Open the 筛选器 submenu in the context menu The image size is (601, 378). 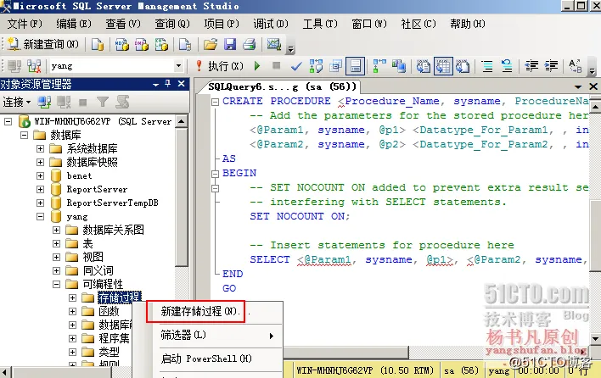(x=218, y=336)
